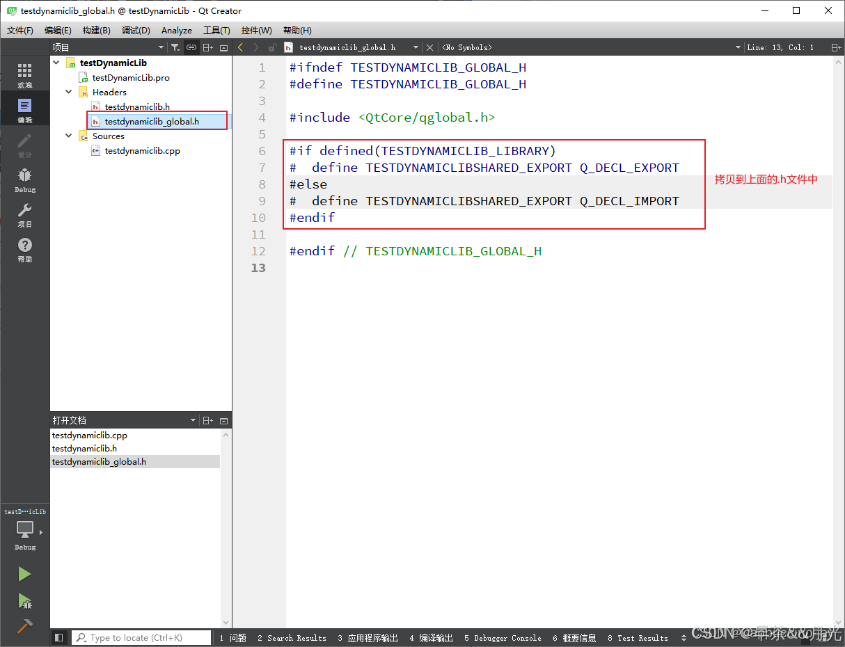Click Q_DECL_EXPORT on line 7
The width and height of the screenshot is (845, 647).
click(x=629, y=168)
